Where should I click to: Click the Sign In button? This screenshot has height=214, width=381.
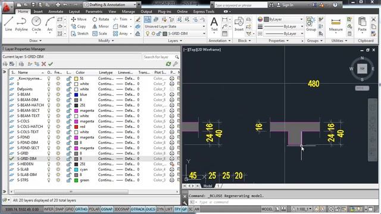[285, 5]
